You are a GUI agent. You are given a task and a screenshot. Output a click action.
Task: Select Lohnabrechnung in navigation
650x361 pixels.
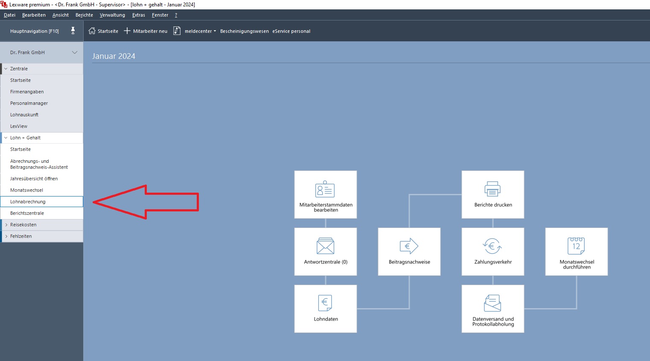pos(41,202)
